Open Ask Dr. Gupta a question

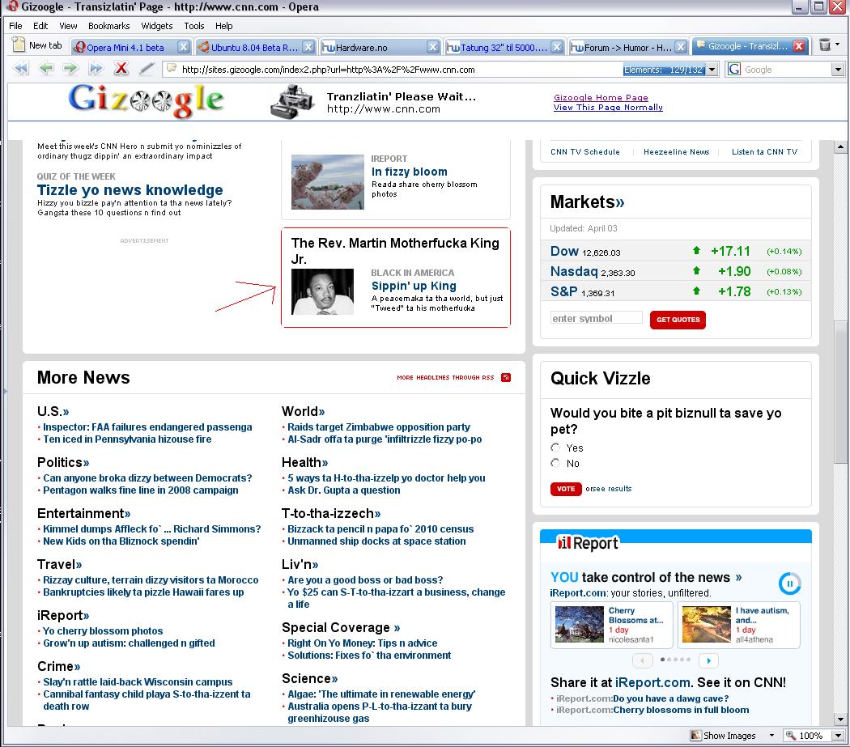[x=344, y=490]
